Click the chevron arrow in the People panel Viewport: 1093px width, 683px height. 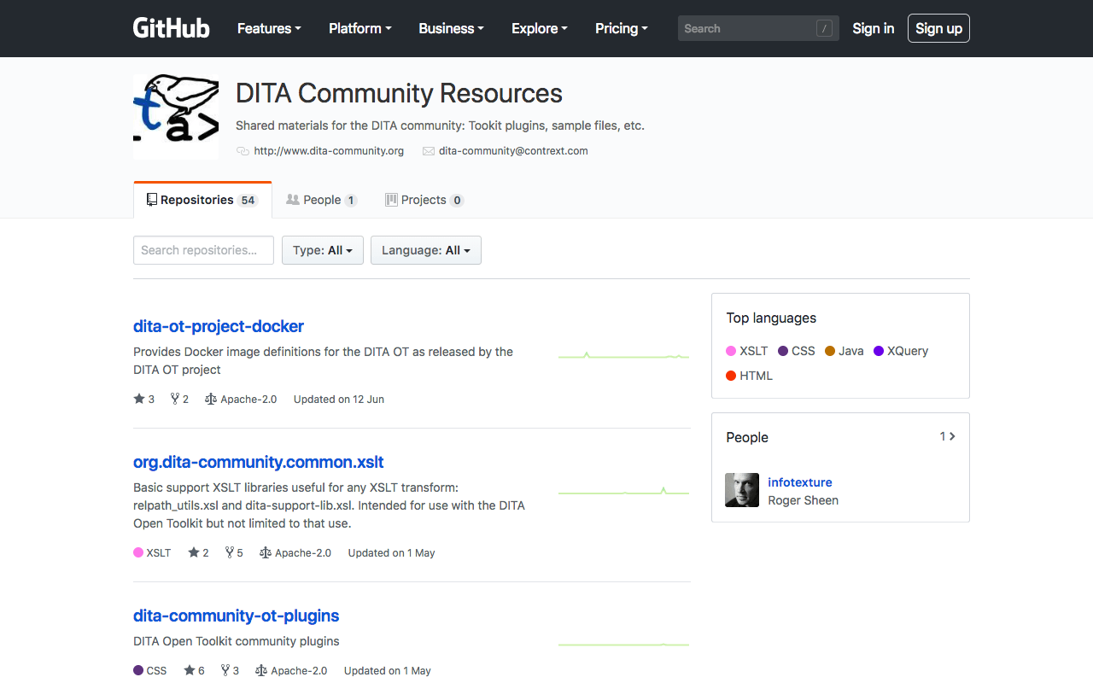click(952, 436)
